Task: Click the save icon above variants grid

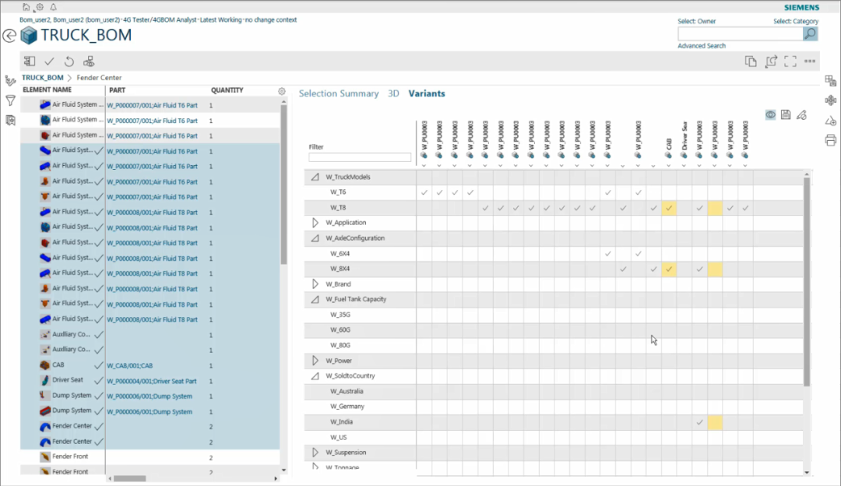Action: (x=785, y=115)
